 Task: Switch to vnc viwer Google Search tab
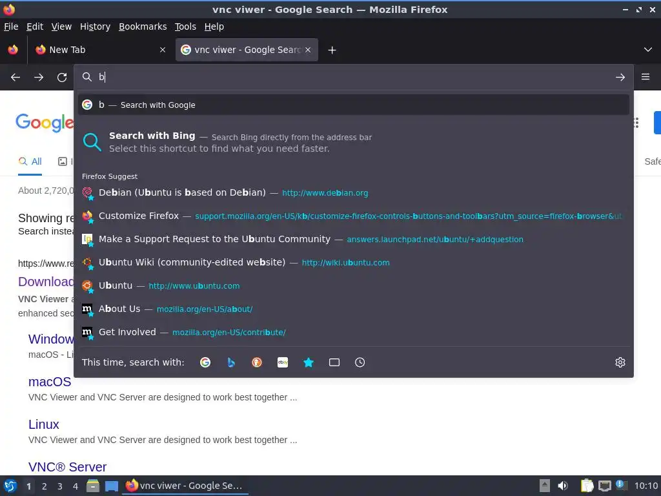click(x=247, y=50)
